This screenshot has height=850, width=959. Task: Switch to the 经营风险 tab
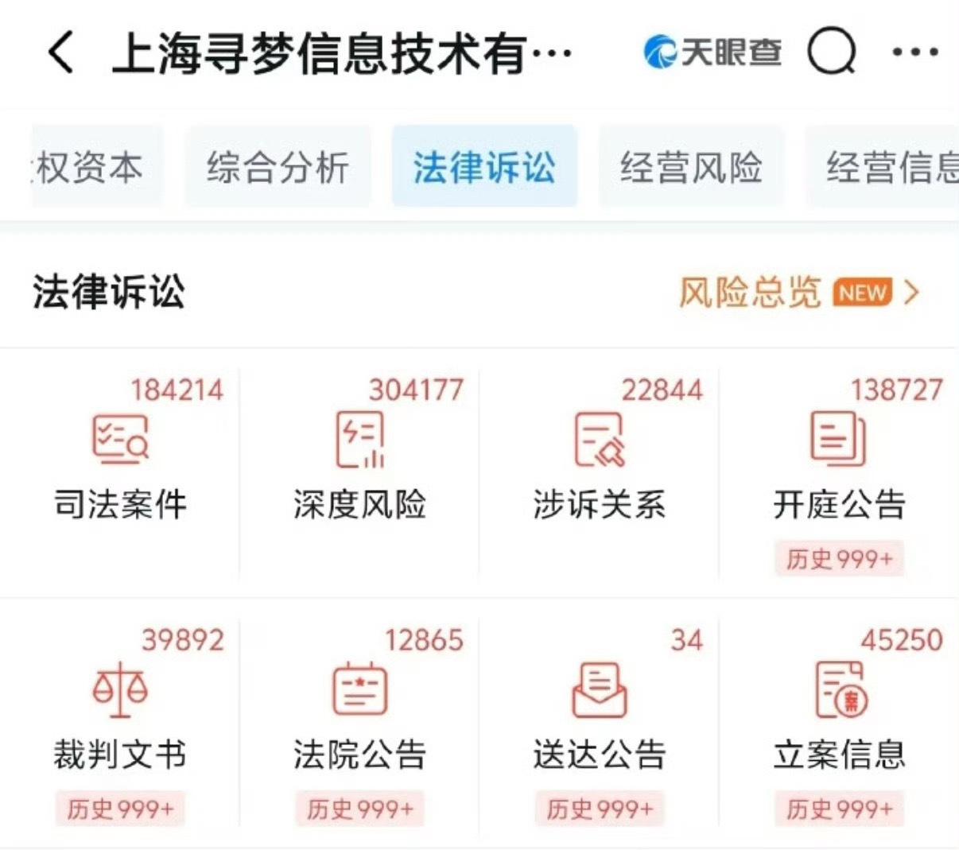691,166
